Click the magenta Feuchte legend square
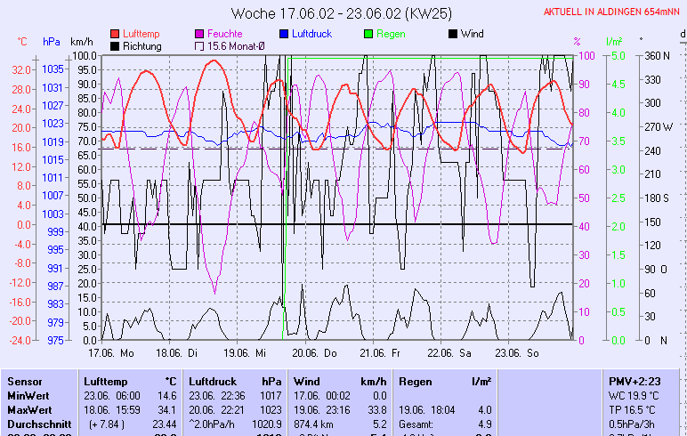 (x=199, y=34)
